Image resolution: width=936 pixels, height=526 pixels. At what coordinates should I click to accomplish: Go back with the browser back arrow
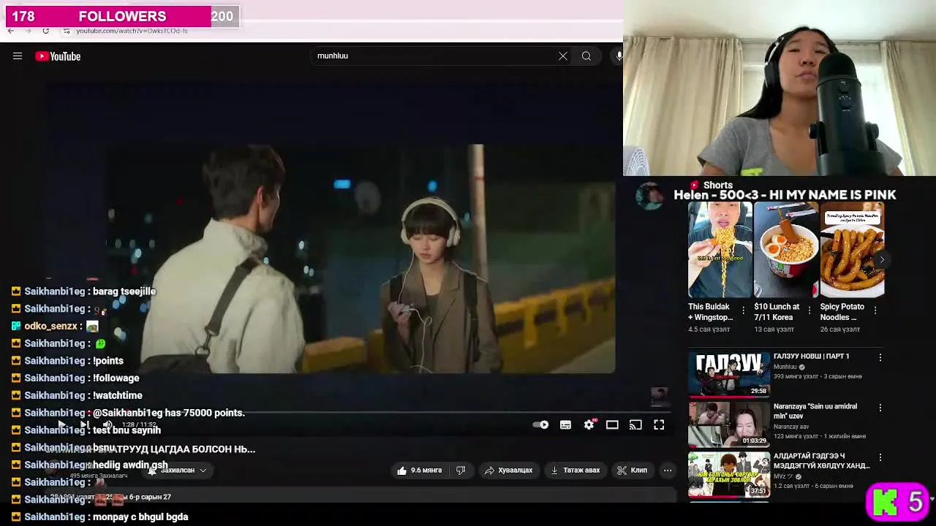pyautogui.click(x=11, y=31)
